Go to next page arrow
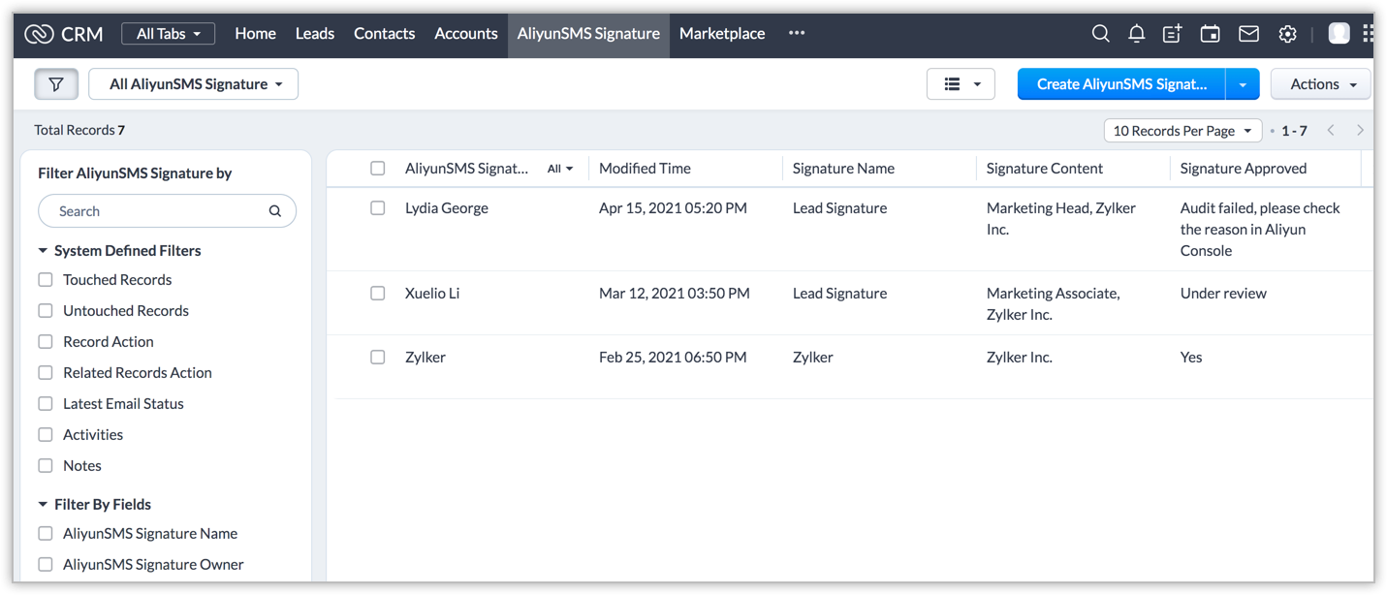Image resolution: width=1387 pixels, height=595 pixels. click(x=1360, y=130)
